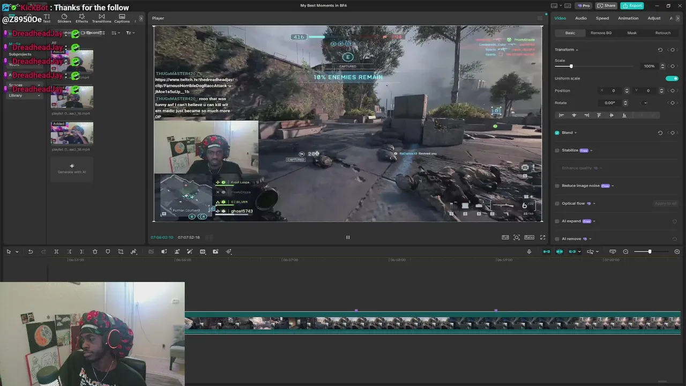Image resolution: width=686 pixels, height=386 pixels.
Task: Expand the Optical flow section arrow
Action: [594, 204]
